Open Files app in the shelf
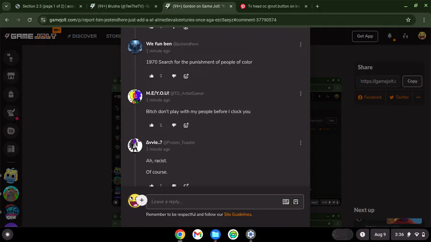The width and height of the screenshot is (431, 242). [x=215, y=234]
